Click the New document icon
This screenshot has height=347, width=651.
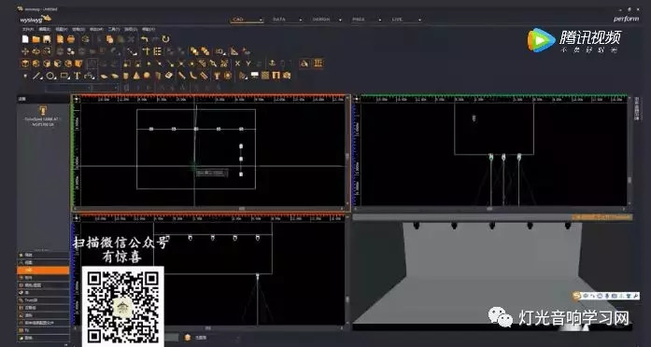[x=25, y=39]
